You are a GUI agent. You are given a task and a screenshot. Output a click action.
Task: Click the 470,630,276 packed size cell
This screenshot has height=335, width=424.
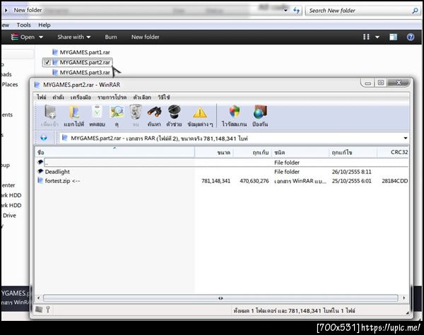pyautogui.click(x=254, y=181)
